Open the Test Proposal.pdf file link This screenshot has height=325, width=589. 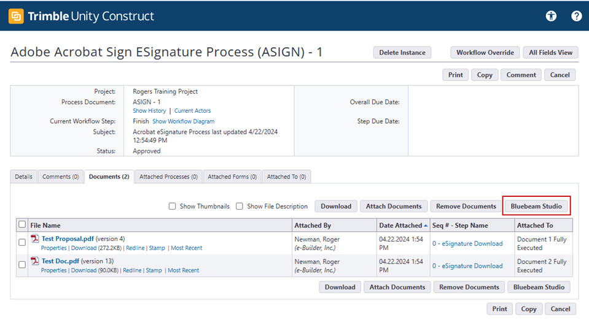[68, 239]
